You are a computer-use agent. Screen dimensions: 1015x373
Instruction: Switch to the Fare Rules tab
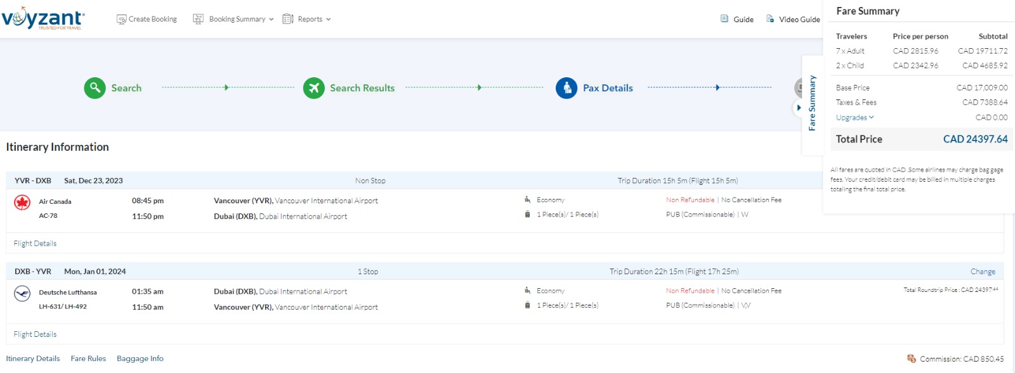[x=88, y=358]
